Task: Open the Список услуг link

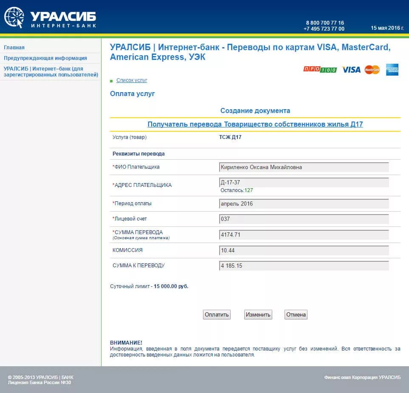Action: [x=132, y=80]
